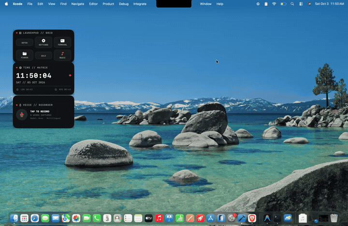The width and height of the screenshot is (348, 226).
Task: Open Contacts from the Dock
Action: coord(117,218)
